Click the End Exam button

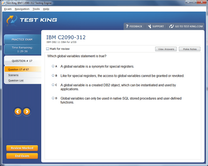[x=22, y=156]
